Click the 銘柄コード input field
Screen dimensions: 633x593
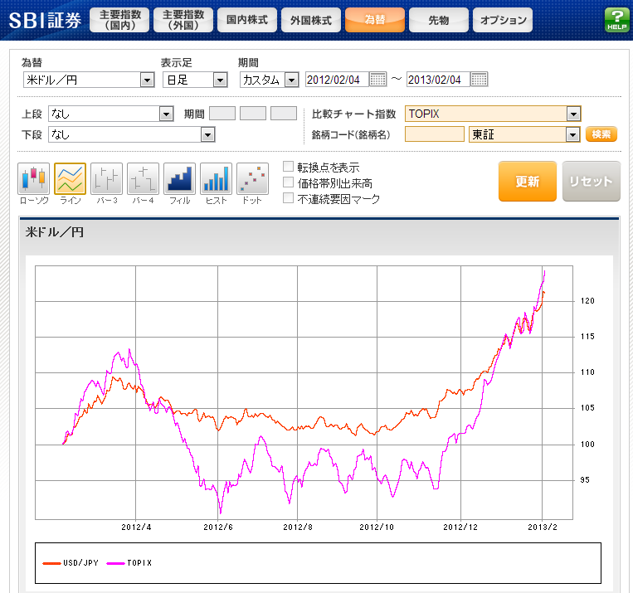[x=435, y=134]
